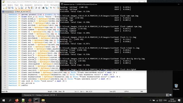Screen dimensions: 183x103
Task: Click line 31 'flash userdata' in the editor
Action: coord(59,79)
